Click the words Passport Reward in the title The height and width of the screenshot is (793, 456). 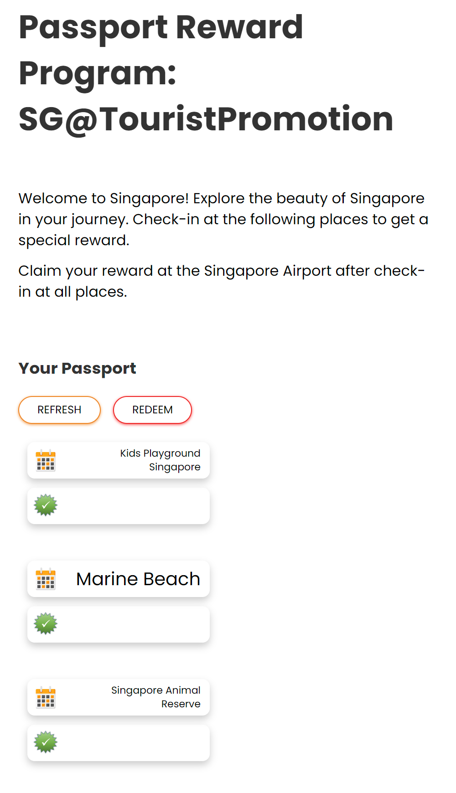pos(161,27)
